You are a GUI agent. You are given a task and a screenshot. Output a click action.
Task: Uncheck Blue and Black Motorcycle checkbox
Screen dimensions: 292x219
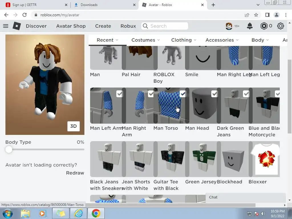point(277,94)
